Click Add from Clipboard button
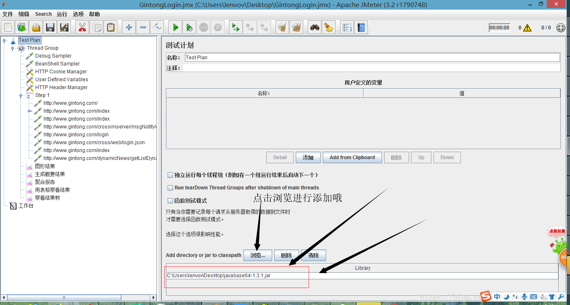This screenshot has width=570, height=305. tap(352, 157)
